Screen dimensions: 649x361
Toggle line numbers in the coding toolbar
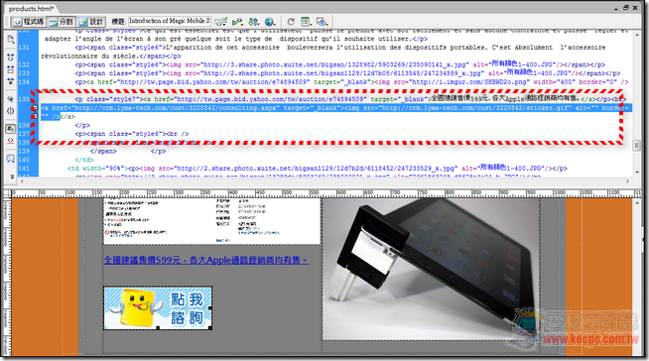10,129
